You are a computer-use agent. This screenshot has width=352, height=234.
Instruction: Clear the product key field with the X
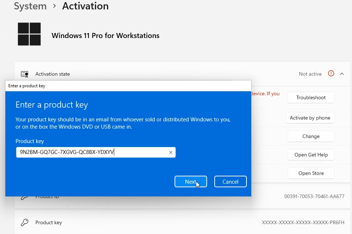[171, 152]
